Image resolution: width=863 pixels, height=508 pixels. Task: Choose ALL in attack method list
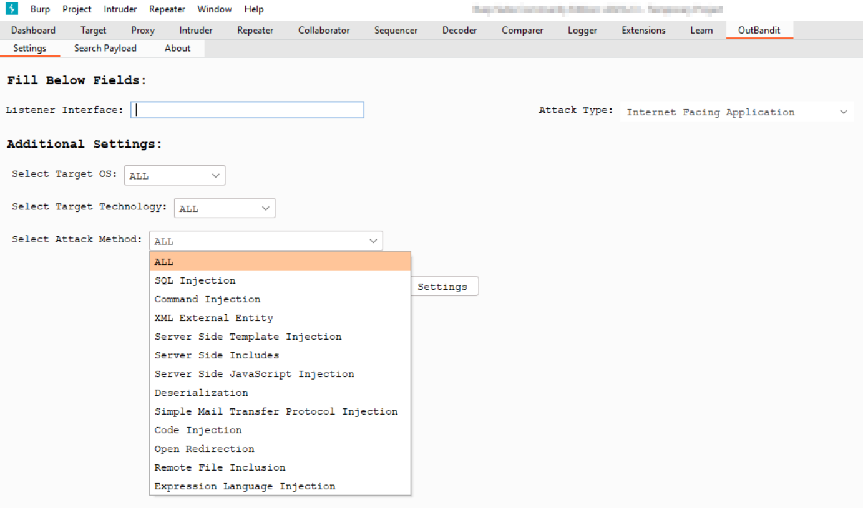tap(280, 262)
